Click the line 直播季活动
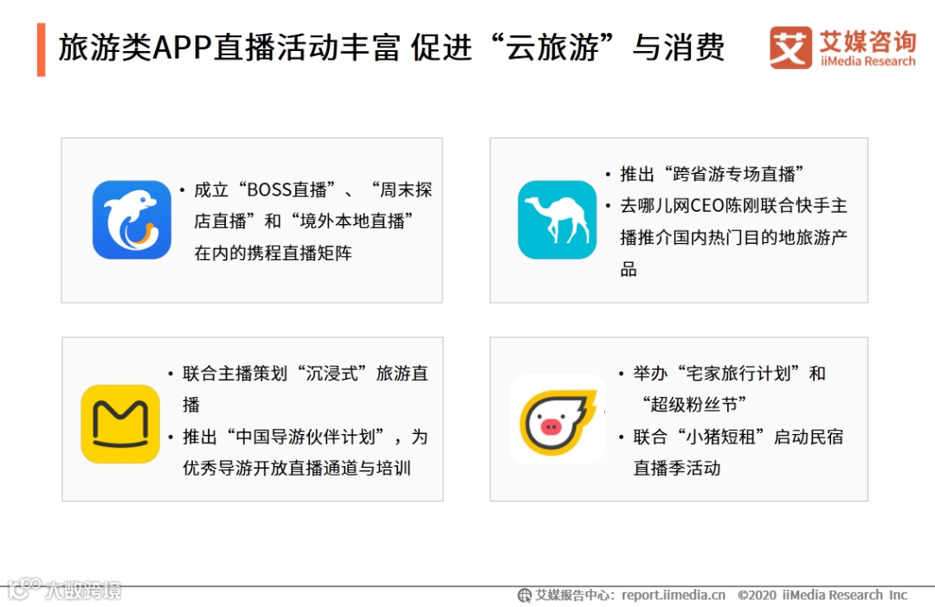 point(677,468)
